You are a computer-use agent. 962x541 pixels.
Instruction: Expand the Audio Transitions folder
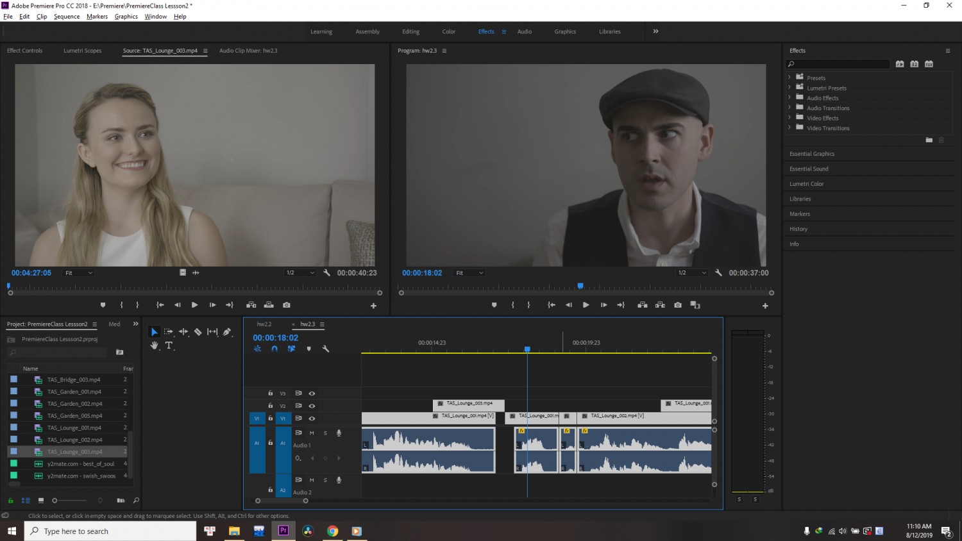pyautogui.click(x=789, y=108)
